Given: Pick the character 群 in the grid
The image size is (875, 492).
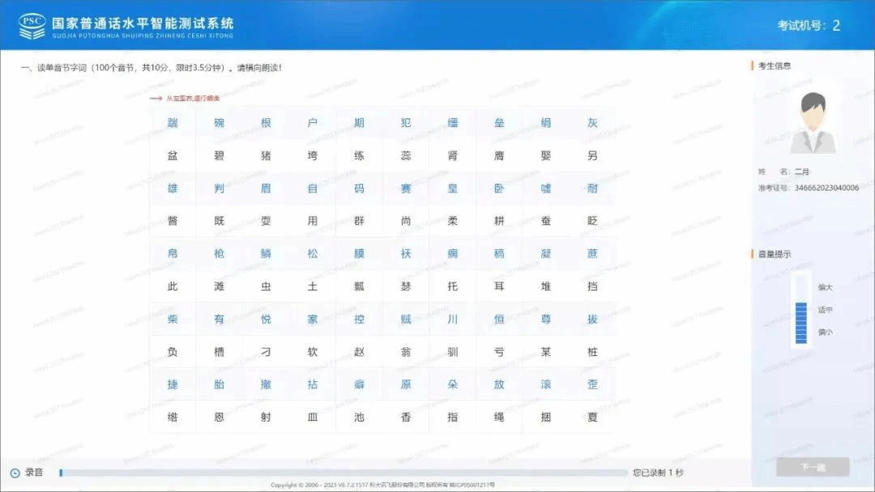Looking at the screenshot, I should pyautogui.click(x=359, y=221).
